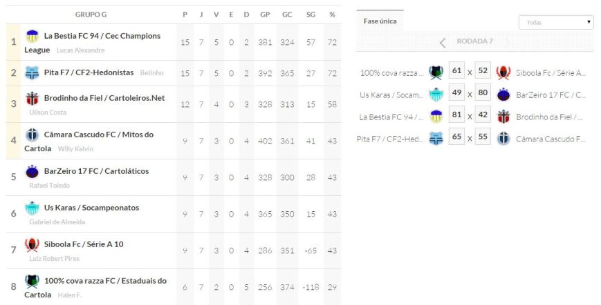Click 100% cova razza home score 61

(x=456, y=71)
